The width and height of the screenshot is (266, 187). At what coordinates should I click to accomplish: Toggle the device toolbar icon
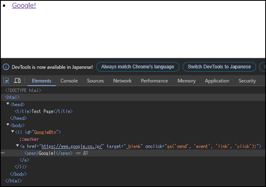(17, 81)
